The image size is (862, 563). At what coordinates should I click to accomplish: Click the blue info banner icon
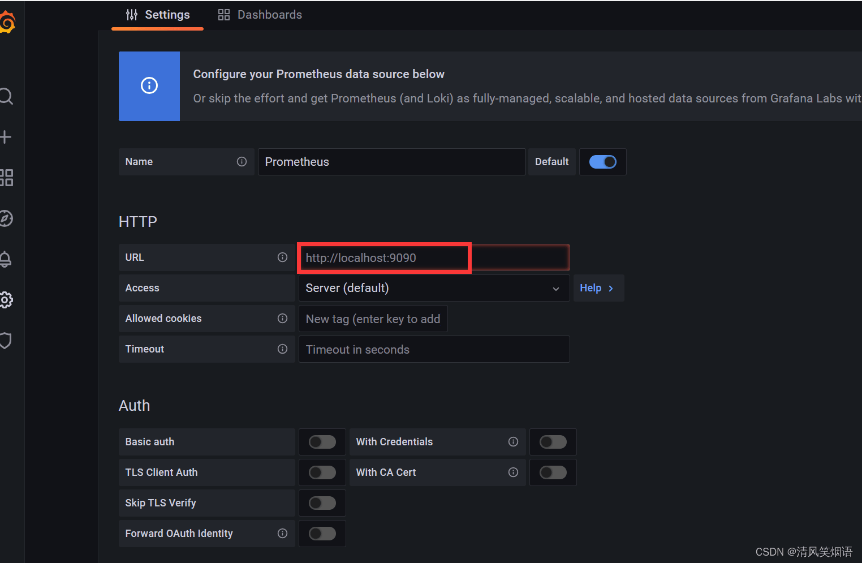click(x=149, y=86)
